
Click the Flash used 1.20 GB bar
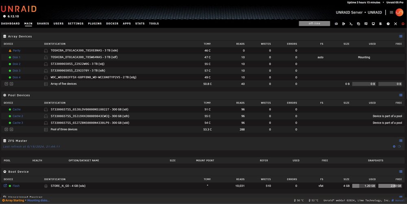(364, 186)
